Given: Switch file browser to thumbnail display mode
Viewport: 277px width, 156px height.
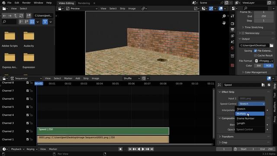Looking at the screenshot, I should (32, 22).
